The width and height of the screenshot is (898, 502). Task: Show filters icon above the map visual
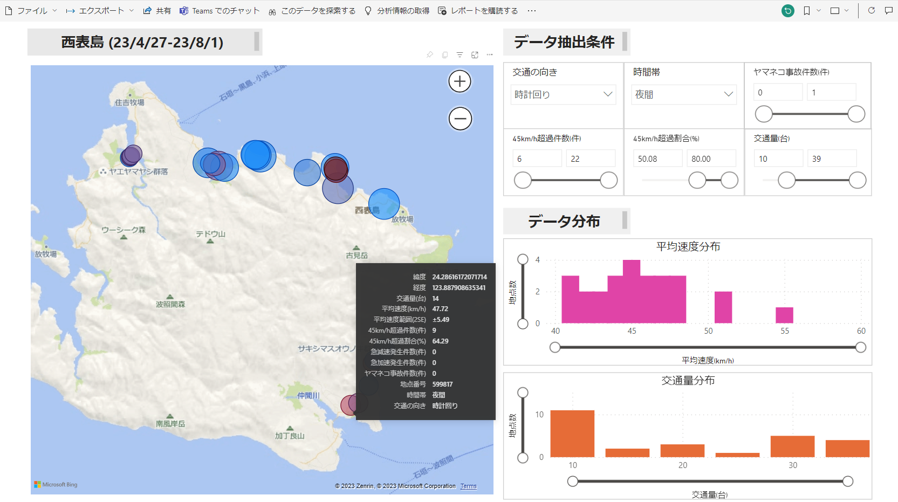click(460, 55)
